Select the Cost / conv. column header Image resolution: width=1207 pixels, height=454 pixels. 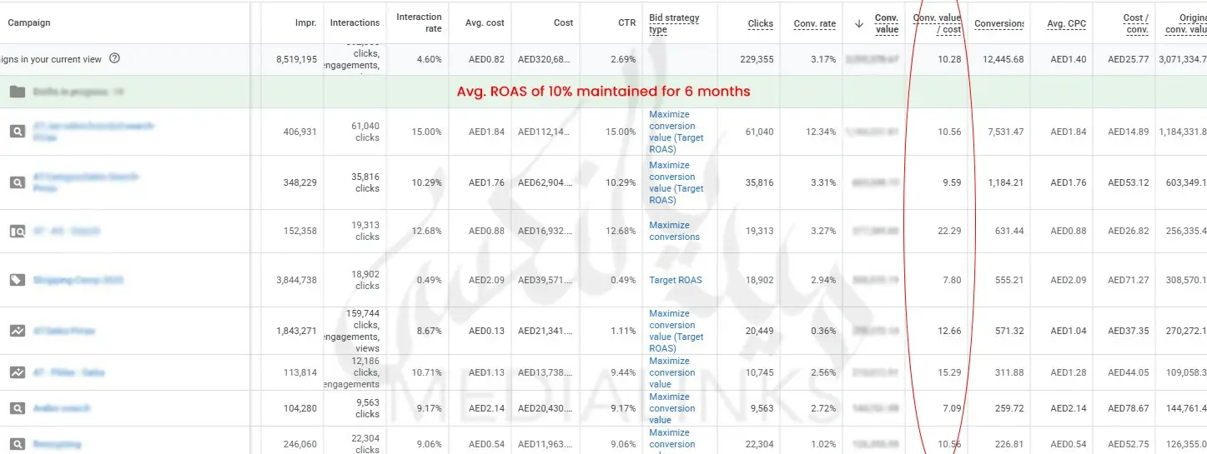point(1135,23)
